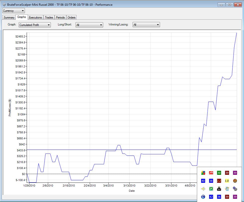Open the Currency display-unit dropdown

[13, 11]
